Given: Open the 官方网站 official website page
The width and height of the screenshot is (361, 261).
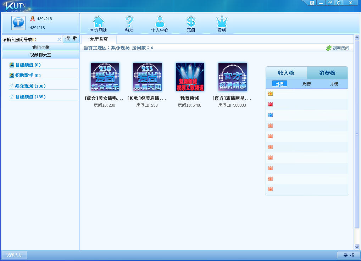Looking at the screenshot, I should click(98, 23).
